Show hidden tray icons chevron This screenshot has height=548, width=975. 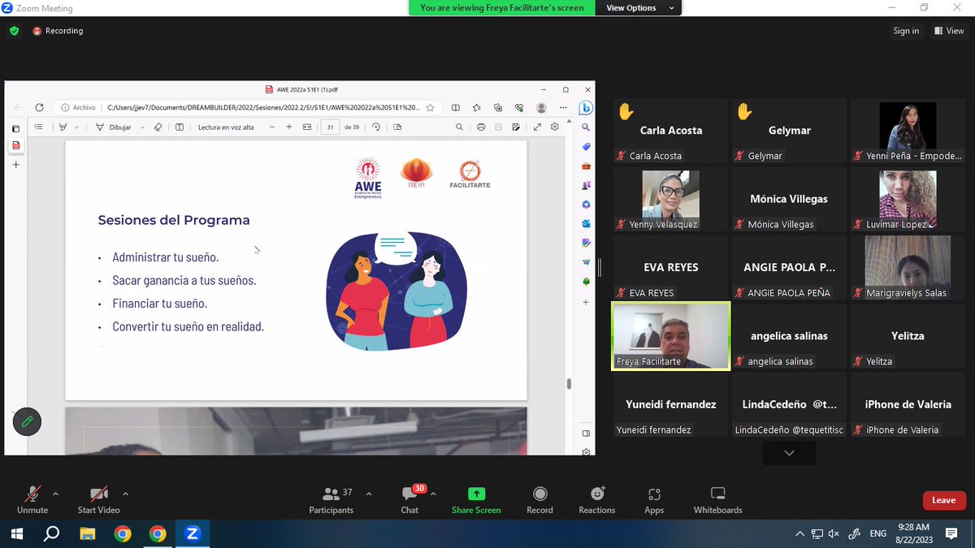point(800,533)
